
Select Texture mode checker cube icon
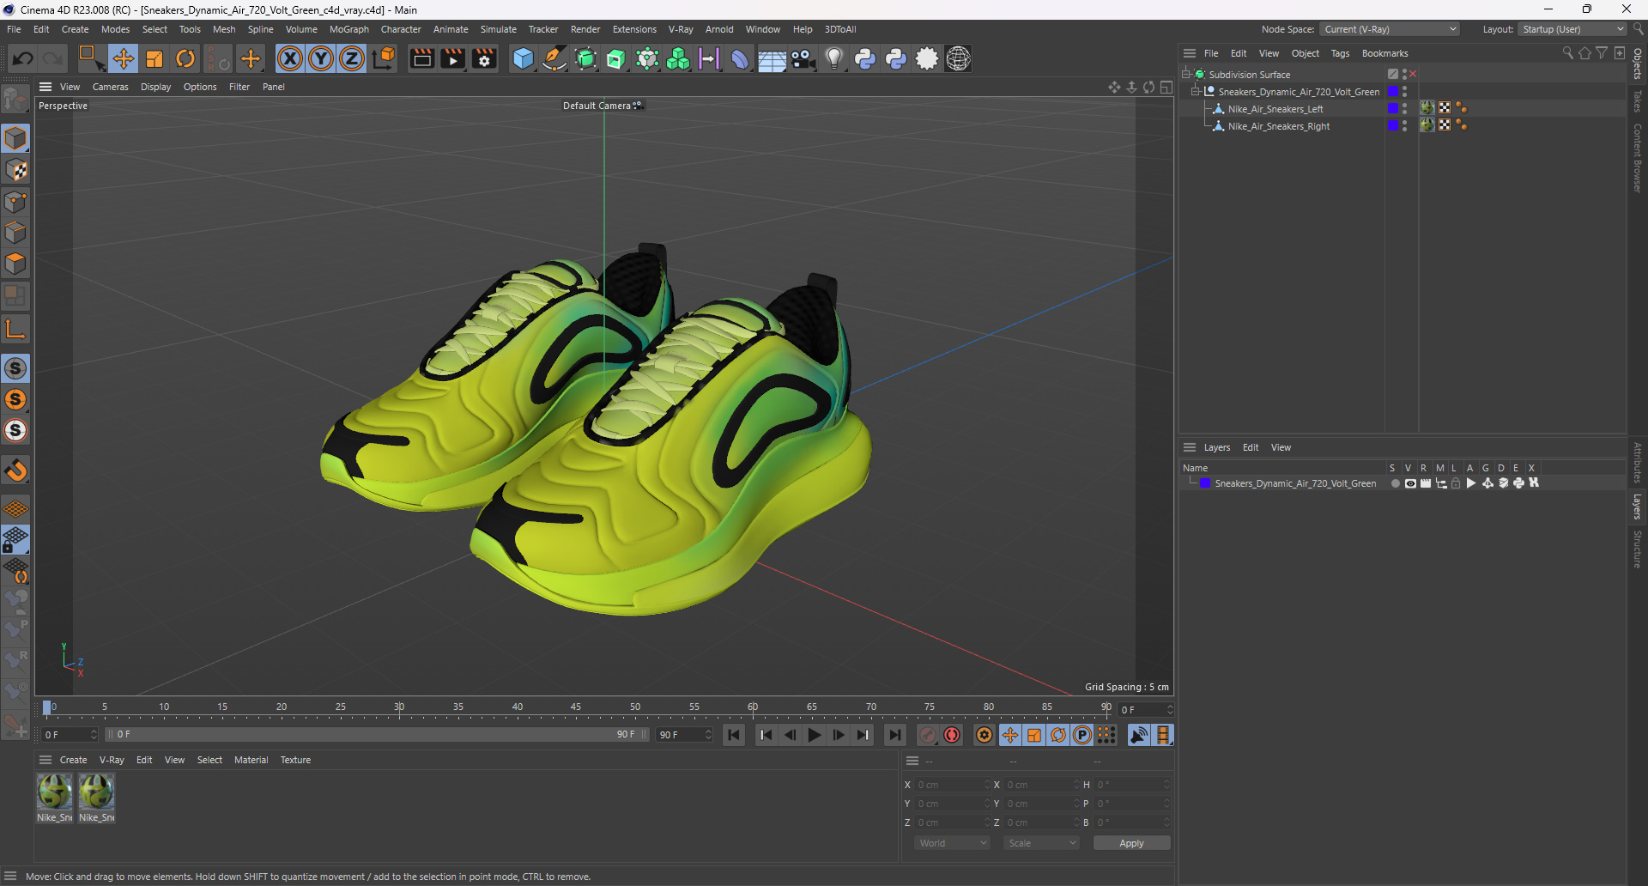click(15, 170)
